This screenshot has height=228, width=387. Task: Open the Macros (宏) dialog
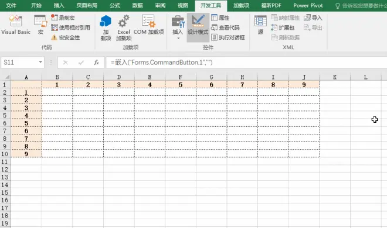tap(40, 25)
